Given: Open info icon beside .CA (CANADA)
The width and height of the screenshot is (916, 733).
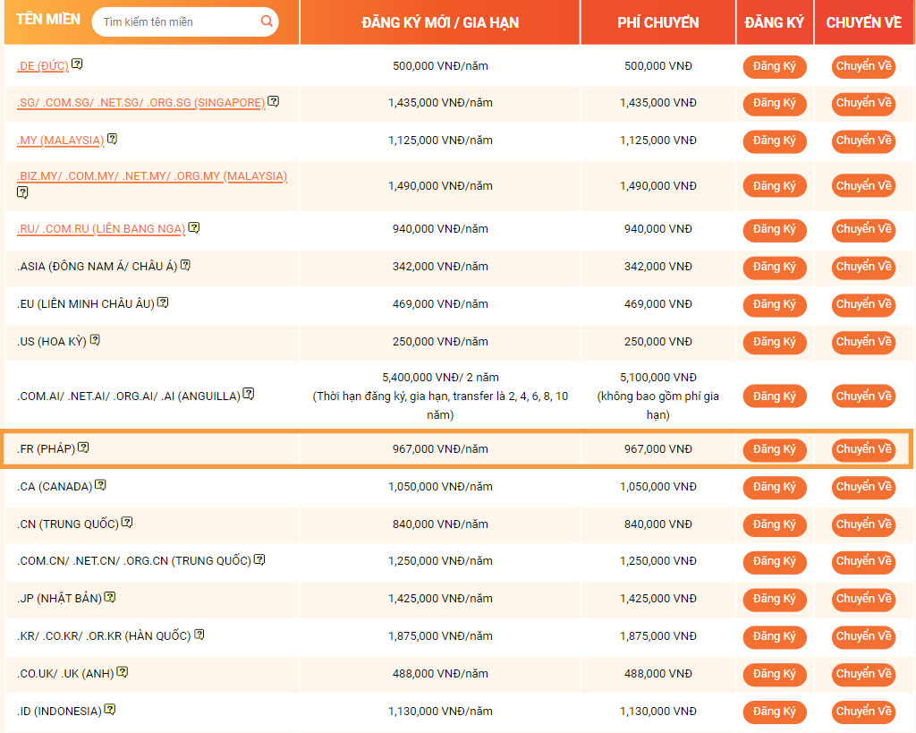Looking at the screenshot, I should click(x=100, y=484).
